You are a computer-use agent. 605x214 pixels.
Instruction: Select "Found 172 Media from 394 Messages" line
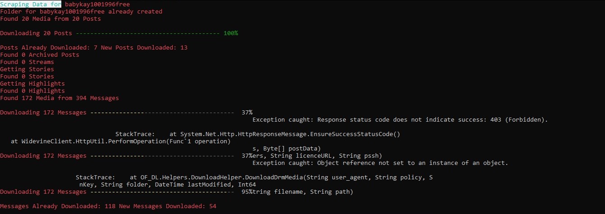60,98
